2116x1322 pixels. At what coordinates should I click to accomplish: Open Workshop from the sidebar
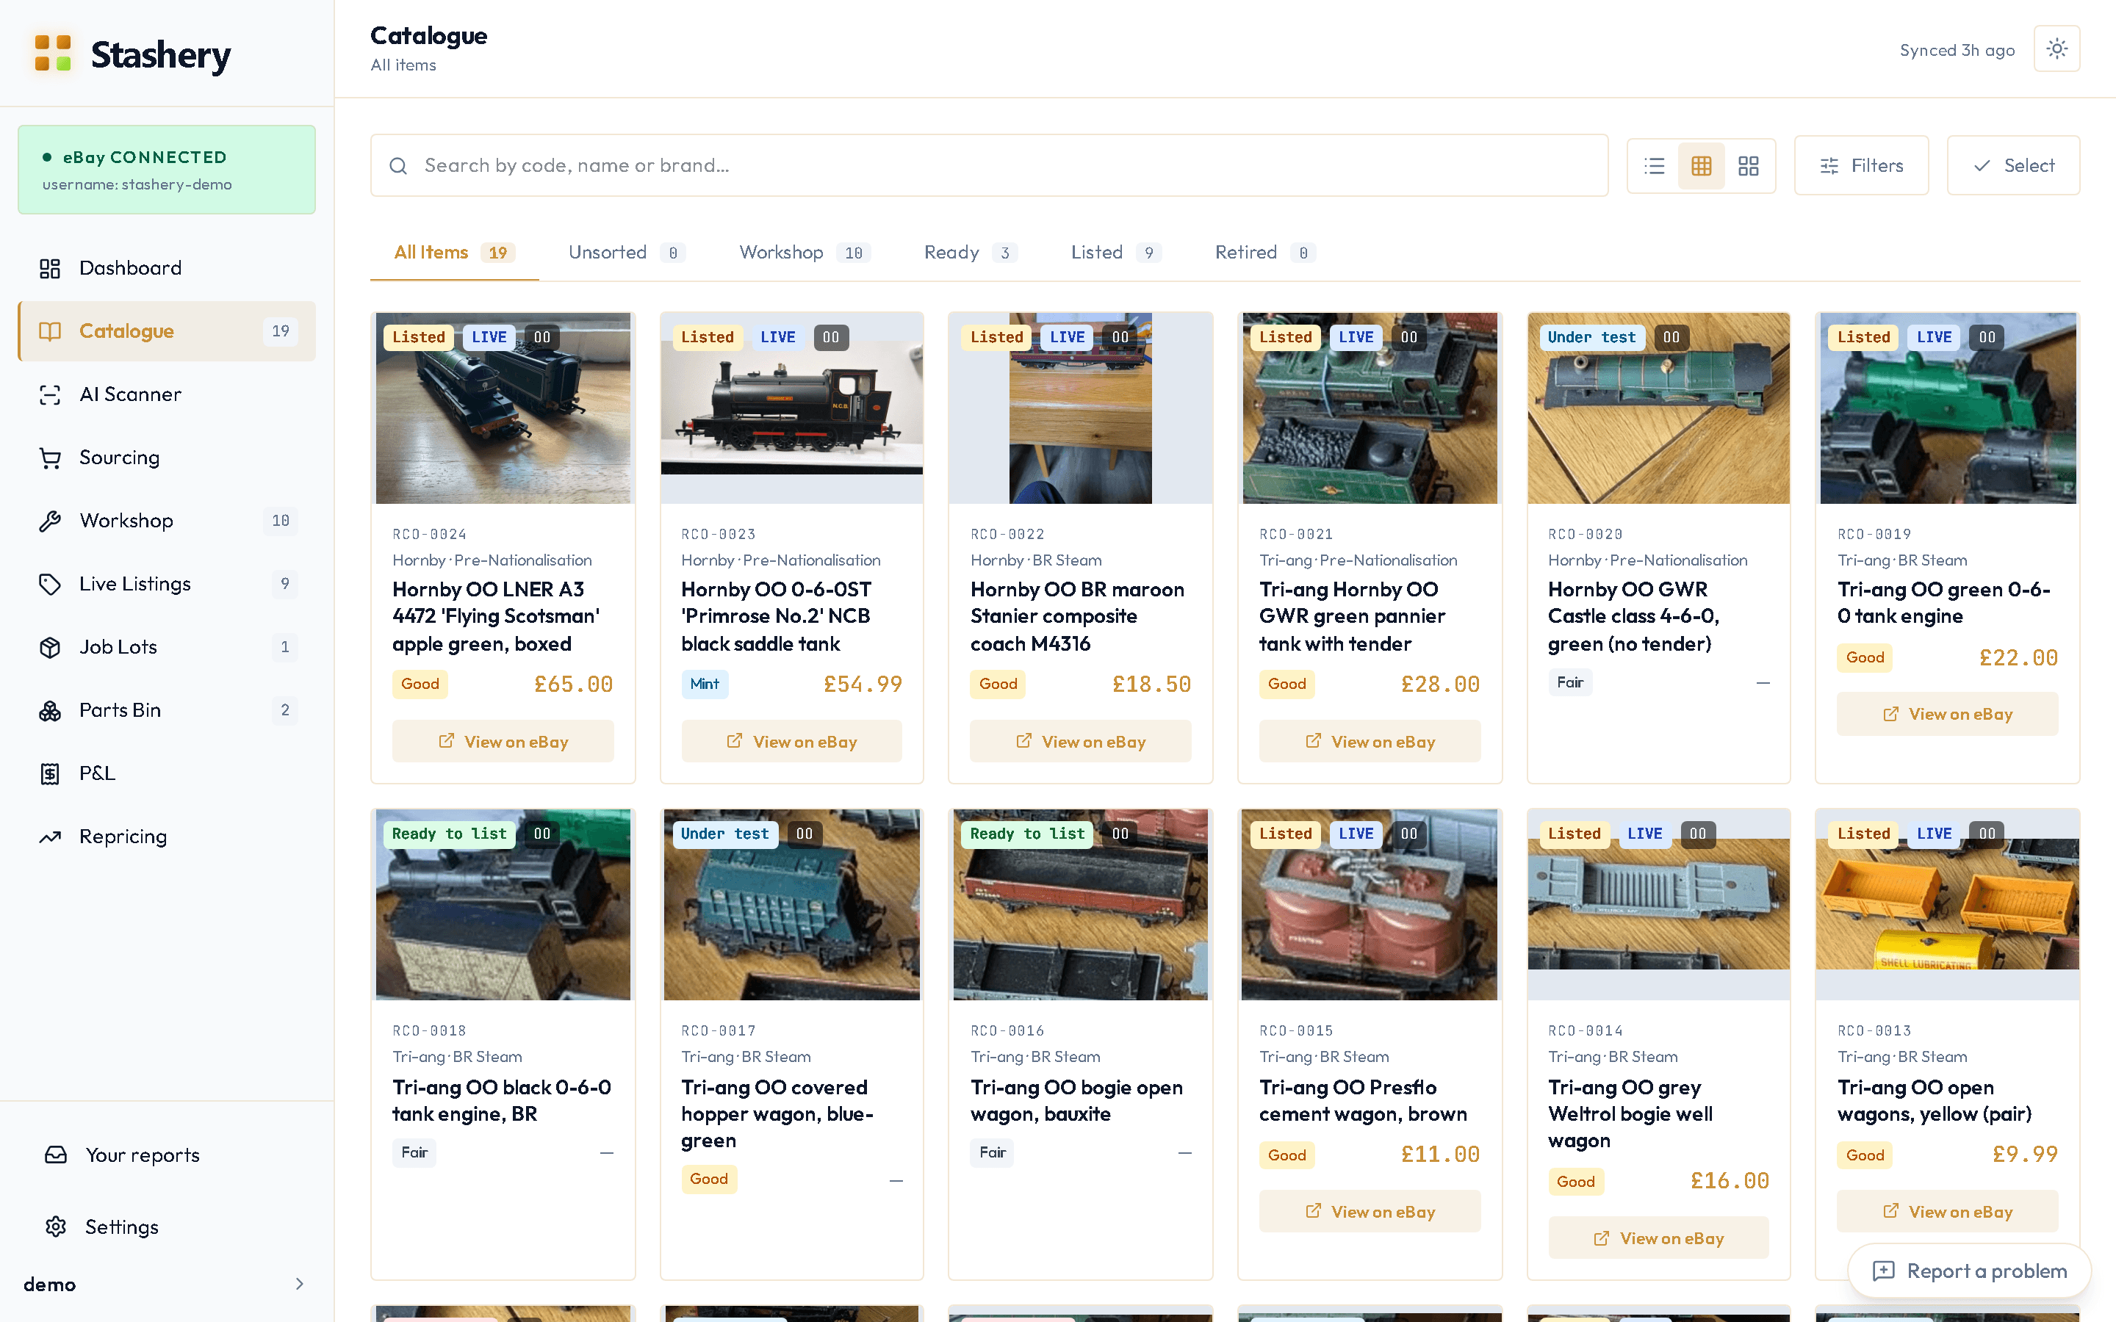(x=166, y=520)
